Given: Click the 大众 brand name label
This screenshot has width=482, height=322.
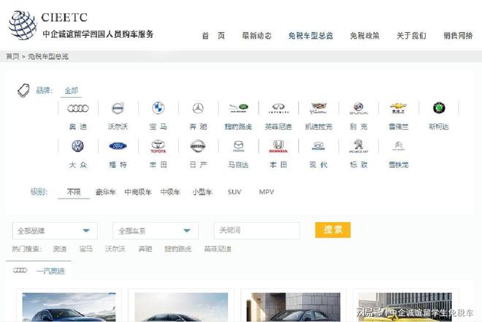Looking at the screenshot, I should point(77,165).
